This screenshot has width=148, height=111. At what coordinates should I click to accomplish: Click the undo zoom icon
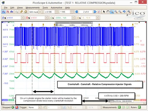[x=124, y=12]
